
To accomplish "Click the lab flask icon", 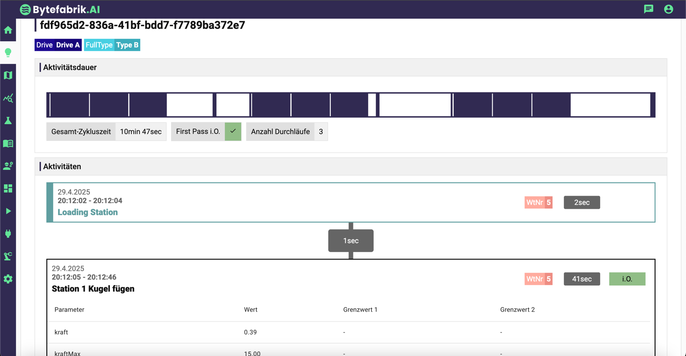I will [8, 120].
